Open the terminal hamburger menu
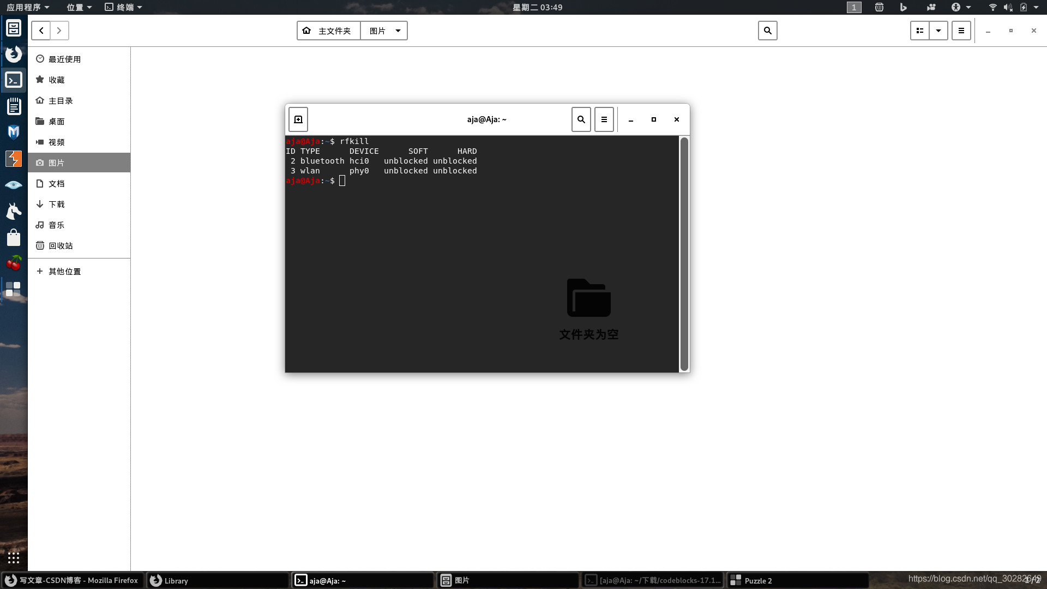The image size is (1047, 589). pyautogui.click(x=604, y=119)
